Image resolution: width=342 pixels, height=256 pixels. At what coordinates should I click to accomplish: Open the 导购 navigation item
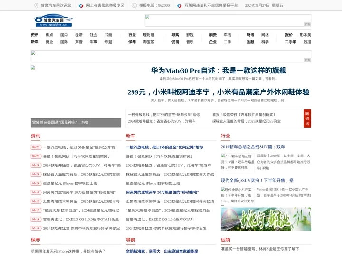tap(175, 35)
